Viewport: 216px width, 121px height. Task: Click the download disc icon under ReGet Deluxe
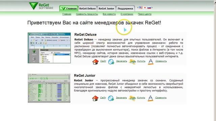pos(111,62)
